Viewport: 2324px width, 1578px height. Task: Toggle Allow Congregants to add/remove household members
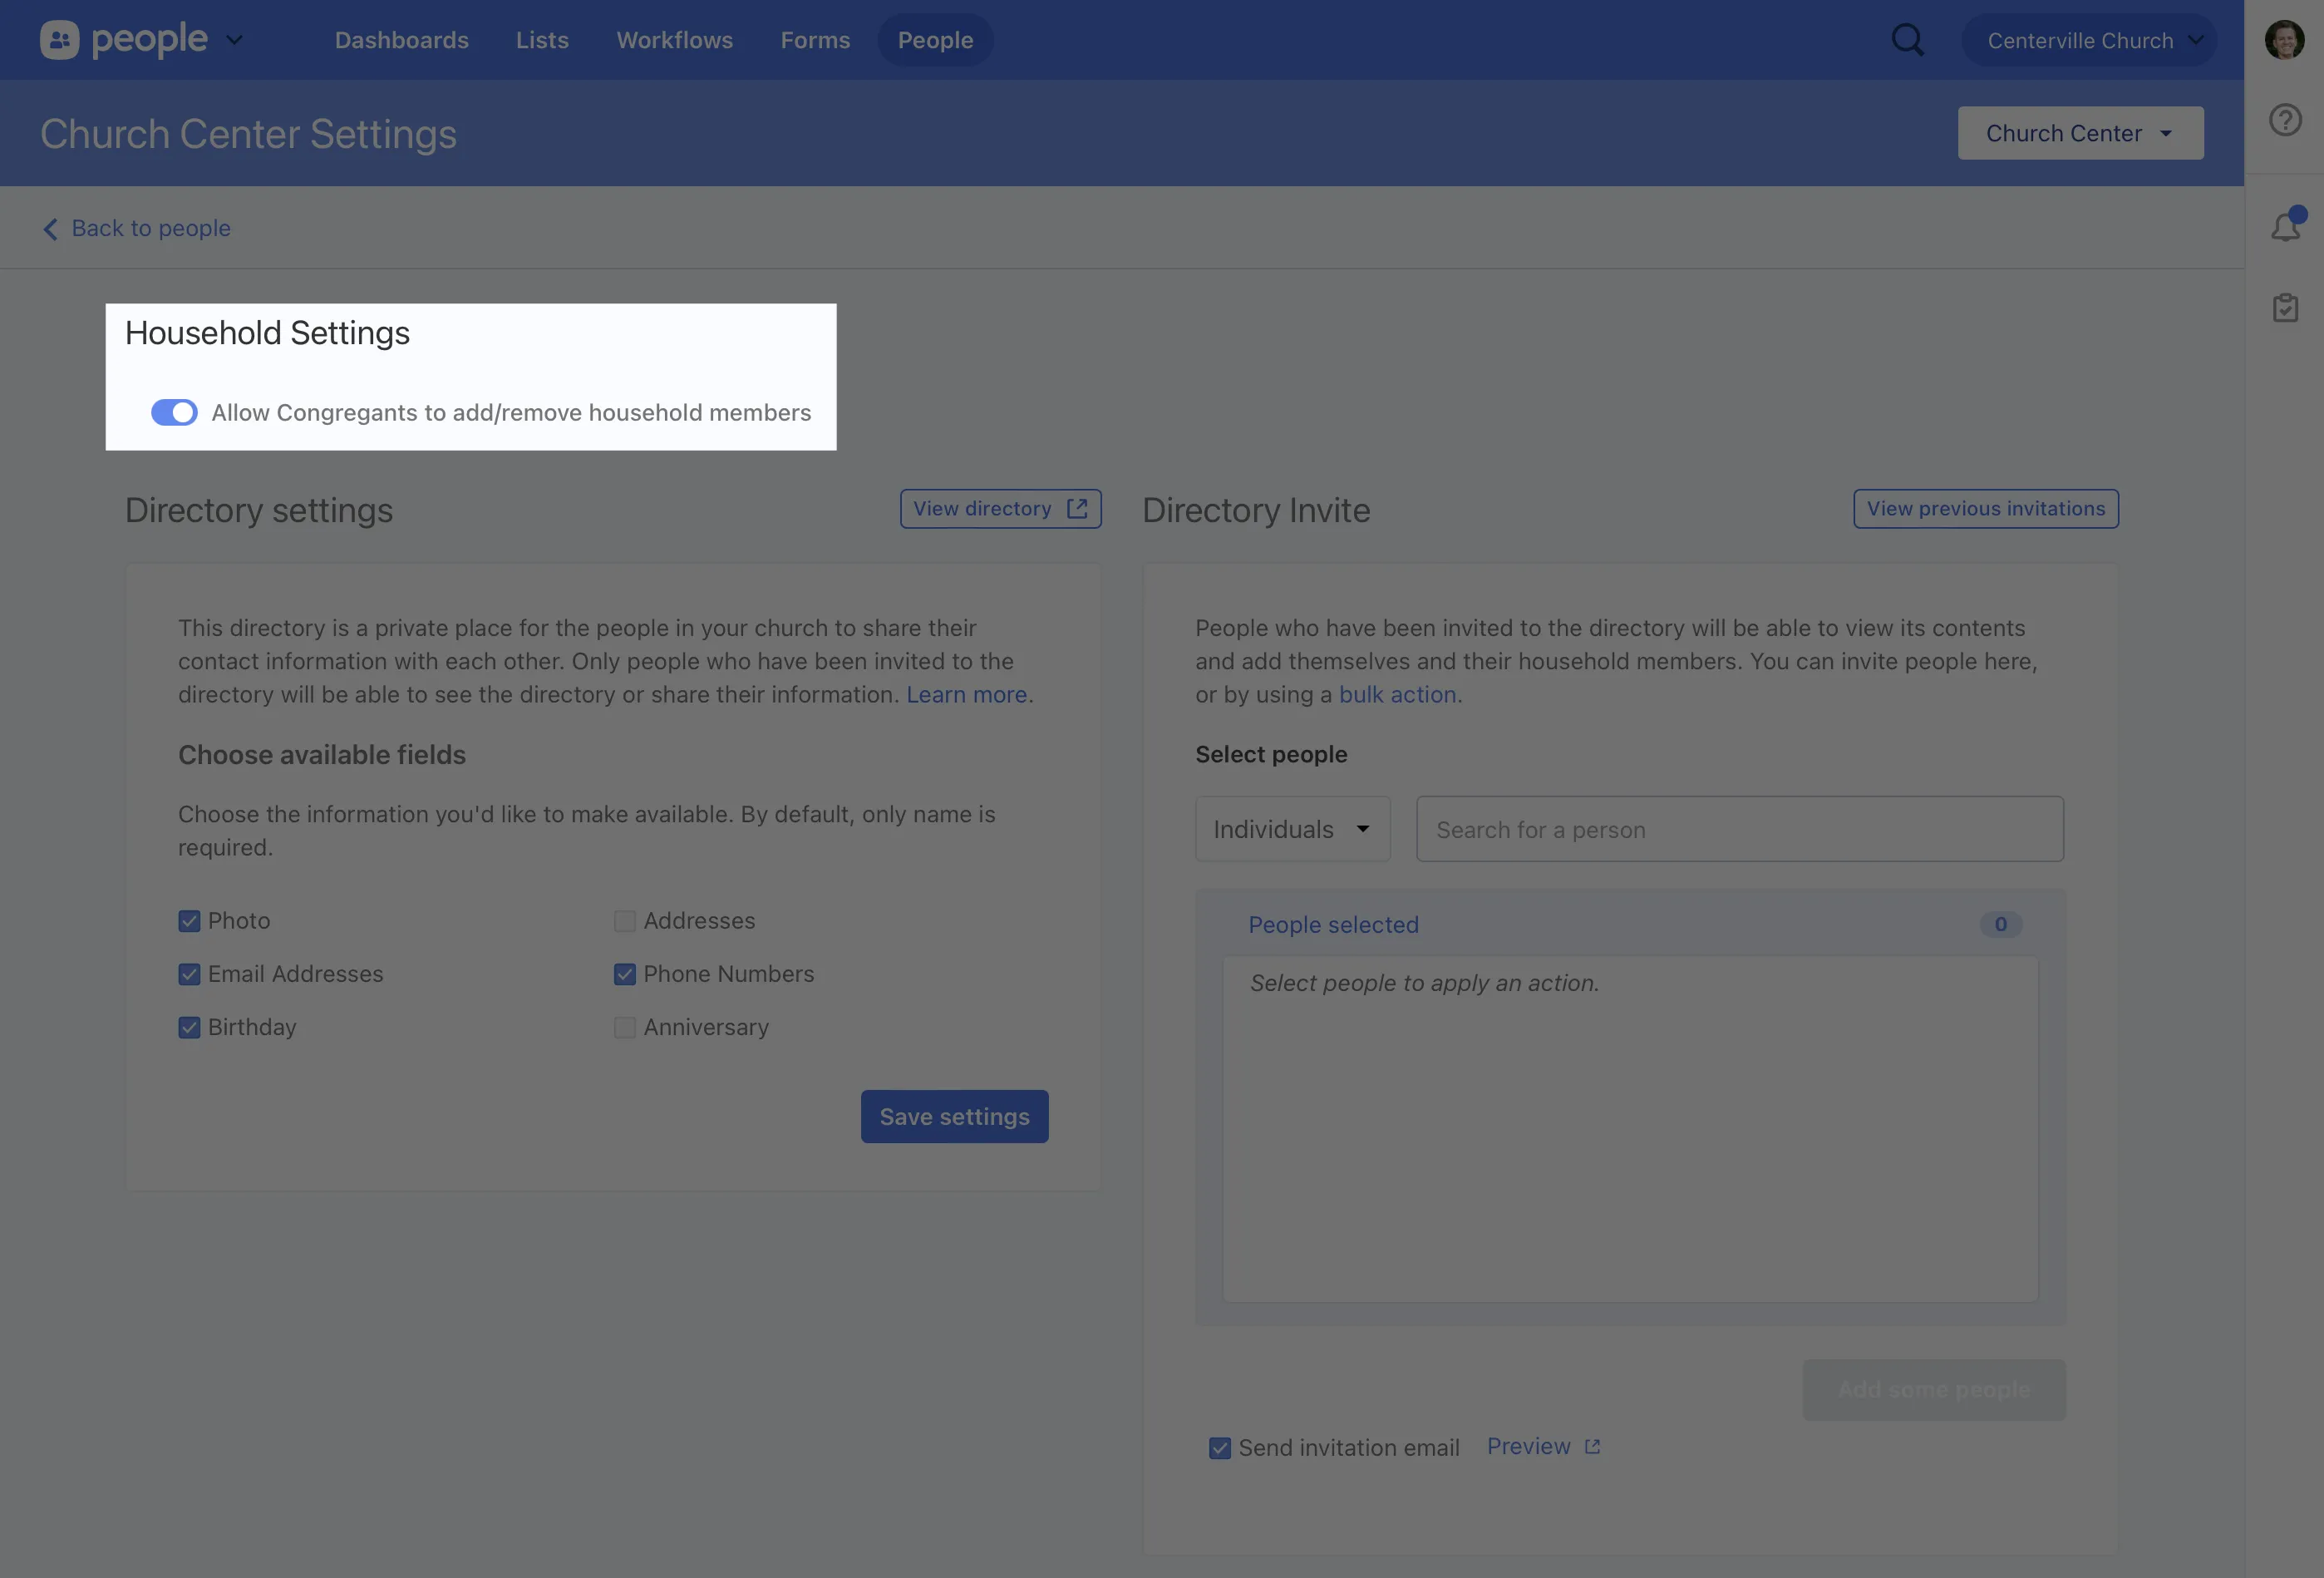point(174,412)
